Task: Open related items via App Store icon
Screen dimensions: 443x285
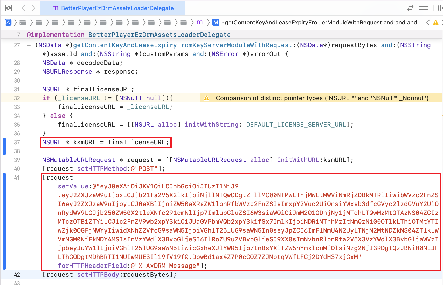Action: tap(8, 22)
